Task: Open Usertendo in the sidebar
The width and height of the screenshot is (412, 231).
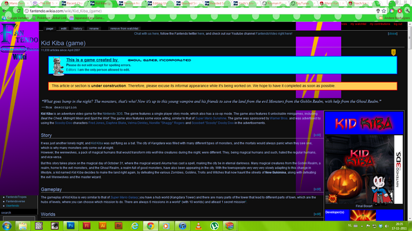Action: click(13, 205)
